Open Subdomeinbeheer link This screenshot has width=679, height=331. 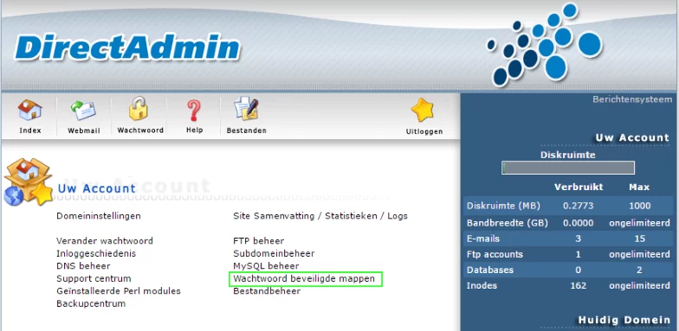coord(274,253)
